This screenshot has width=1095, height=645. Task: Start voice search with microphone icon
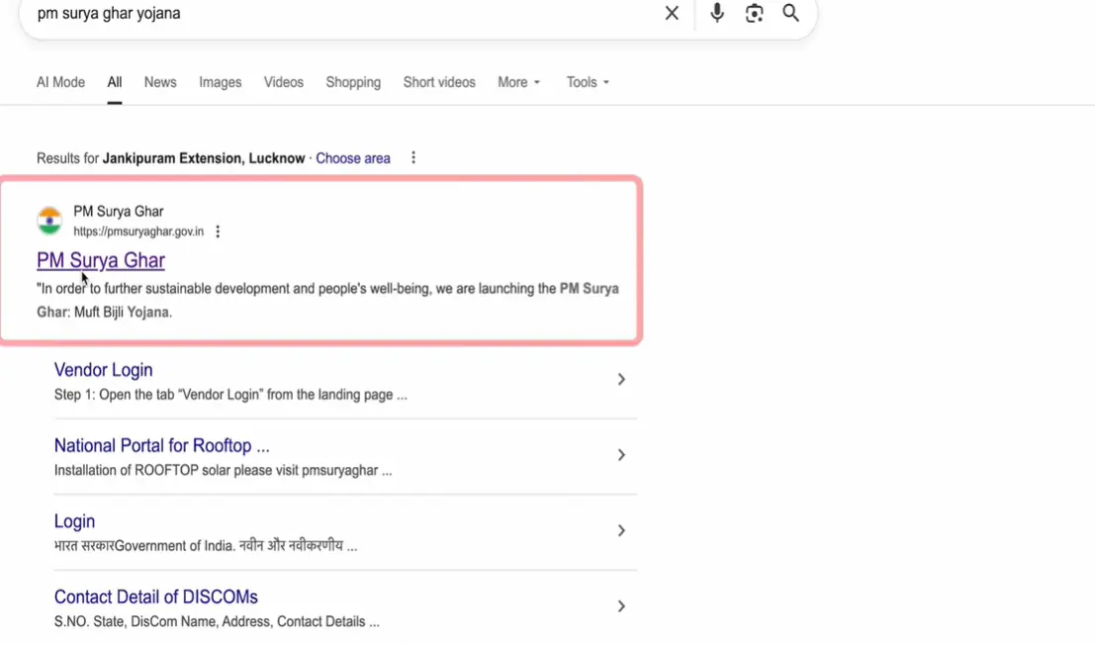tap(716, 13)
